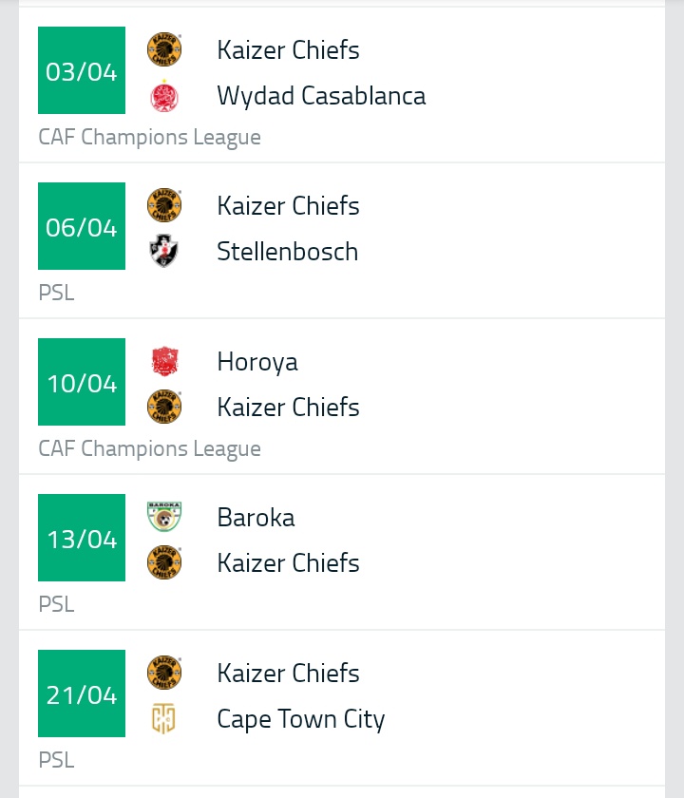Viewport: 684px width, 798px height.
Task: Click Kaizer Chiefs crest beneath Baroka
Action: tap(164, 563)
